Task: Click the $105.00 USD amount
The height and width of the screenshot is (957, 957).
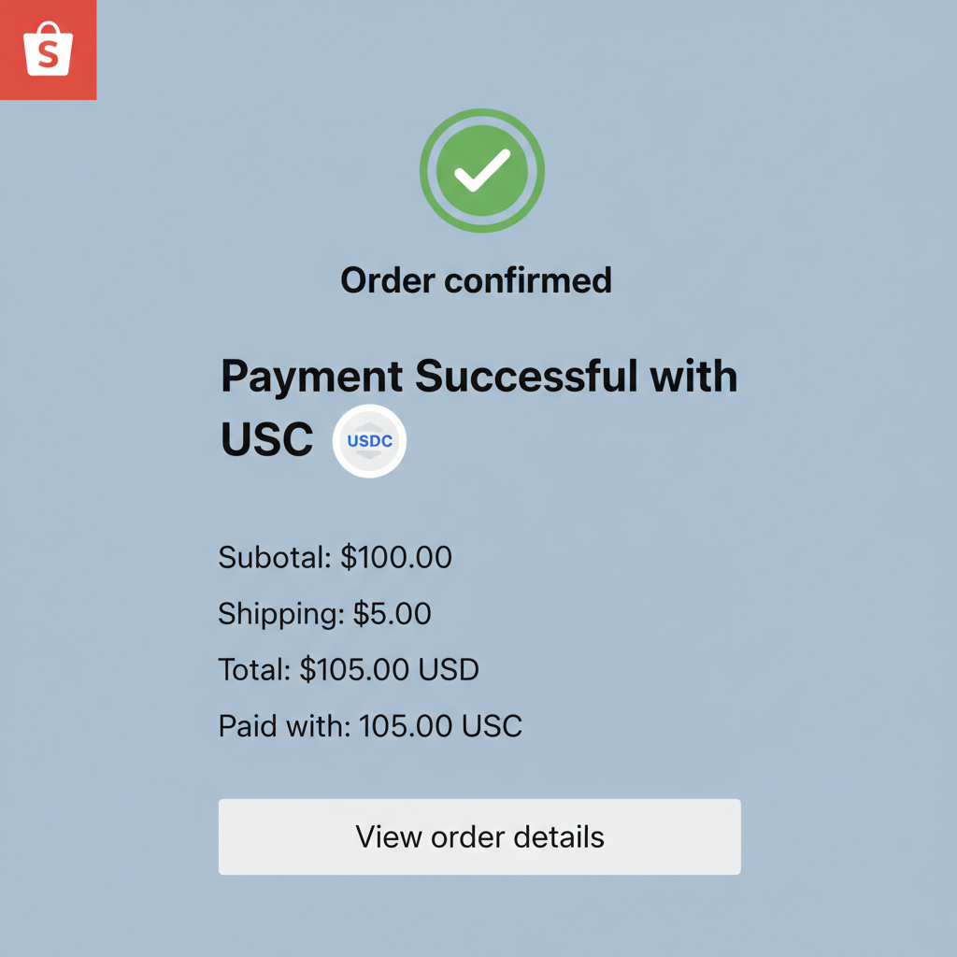Action: (x=388, y=669)
